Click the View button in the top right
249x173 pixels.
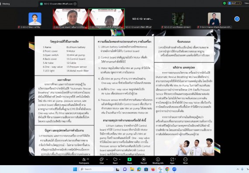[x=247, y=3]
